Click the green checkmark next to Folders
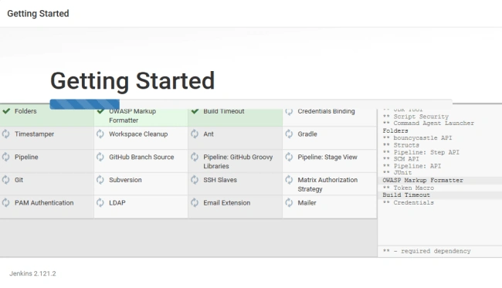The height and width of the screenshot is (288, 502). [x=6, y=111]
